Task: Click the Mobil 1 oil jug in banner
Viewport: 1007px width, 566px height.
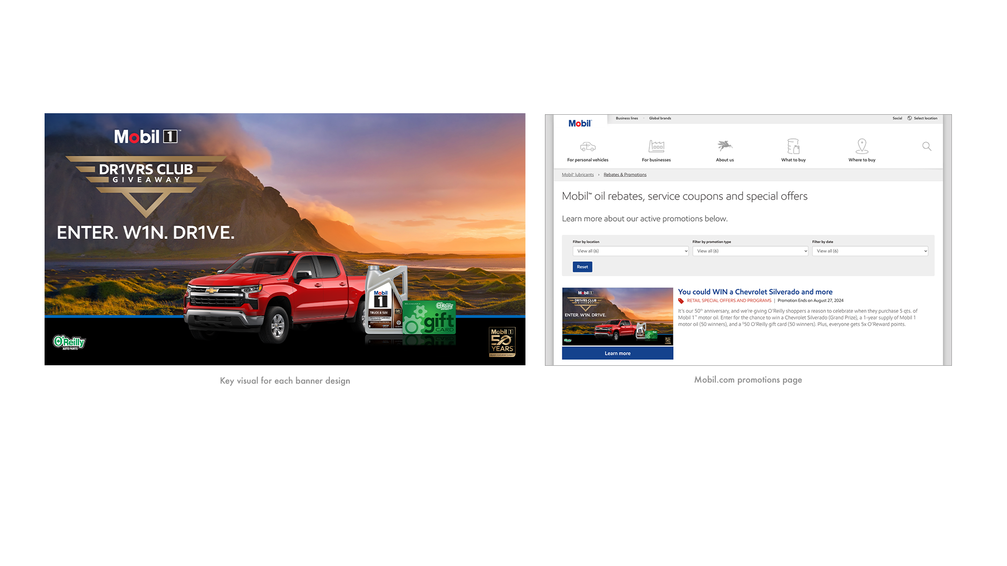Action: point(386,300)
